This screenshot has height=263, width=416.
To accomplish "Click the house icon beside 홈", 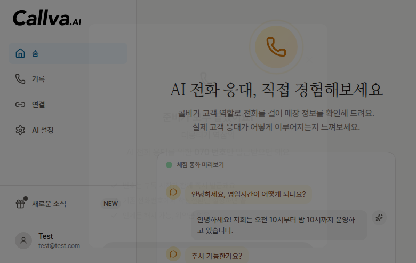I will (x=20, y=53).
